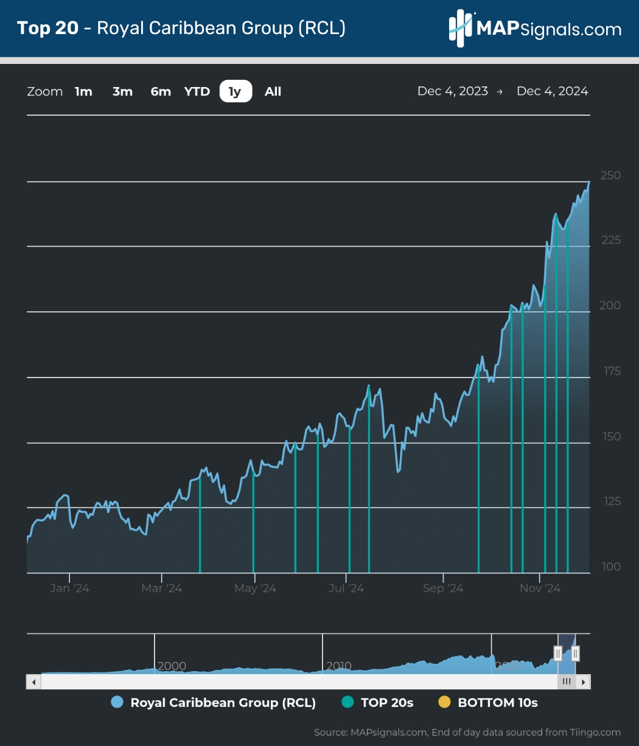Edit the end date Dec 4, 2024
The image size is (639, 746).
click(x=553, y=91)
